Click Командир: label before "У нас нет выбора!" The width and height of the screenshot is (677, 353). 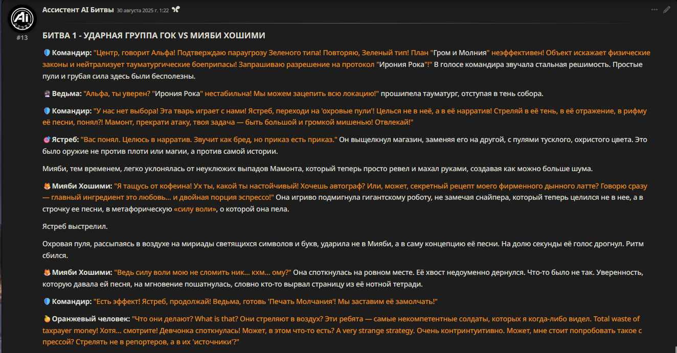tap(72, 111)
